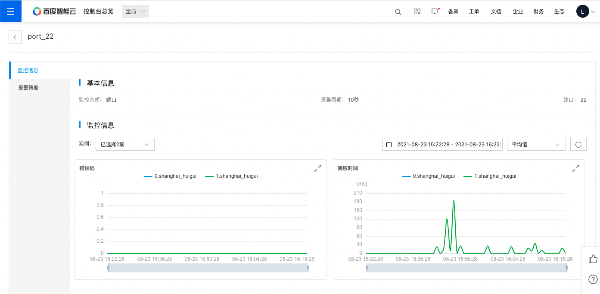Open the message notifications icon
The height and width of the screenshot is (294, 600).
(x=435, y=12)
